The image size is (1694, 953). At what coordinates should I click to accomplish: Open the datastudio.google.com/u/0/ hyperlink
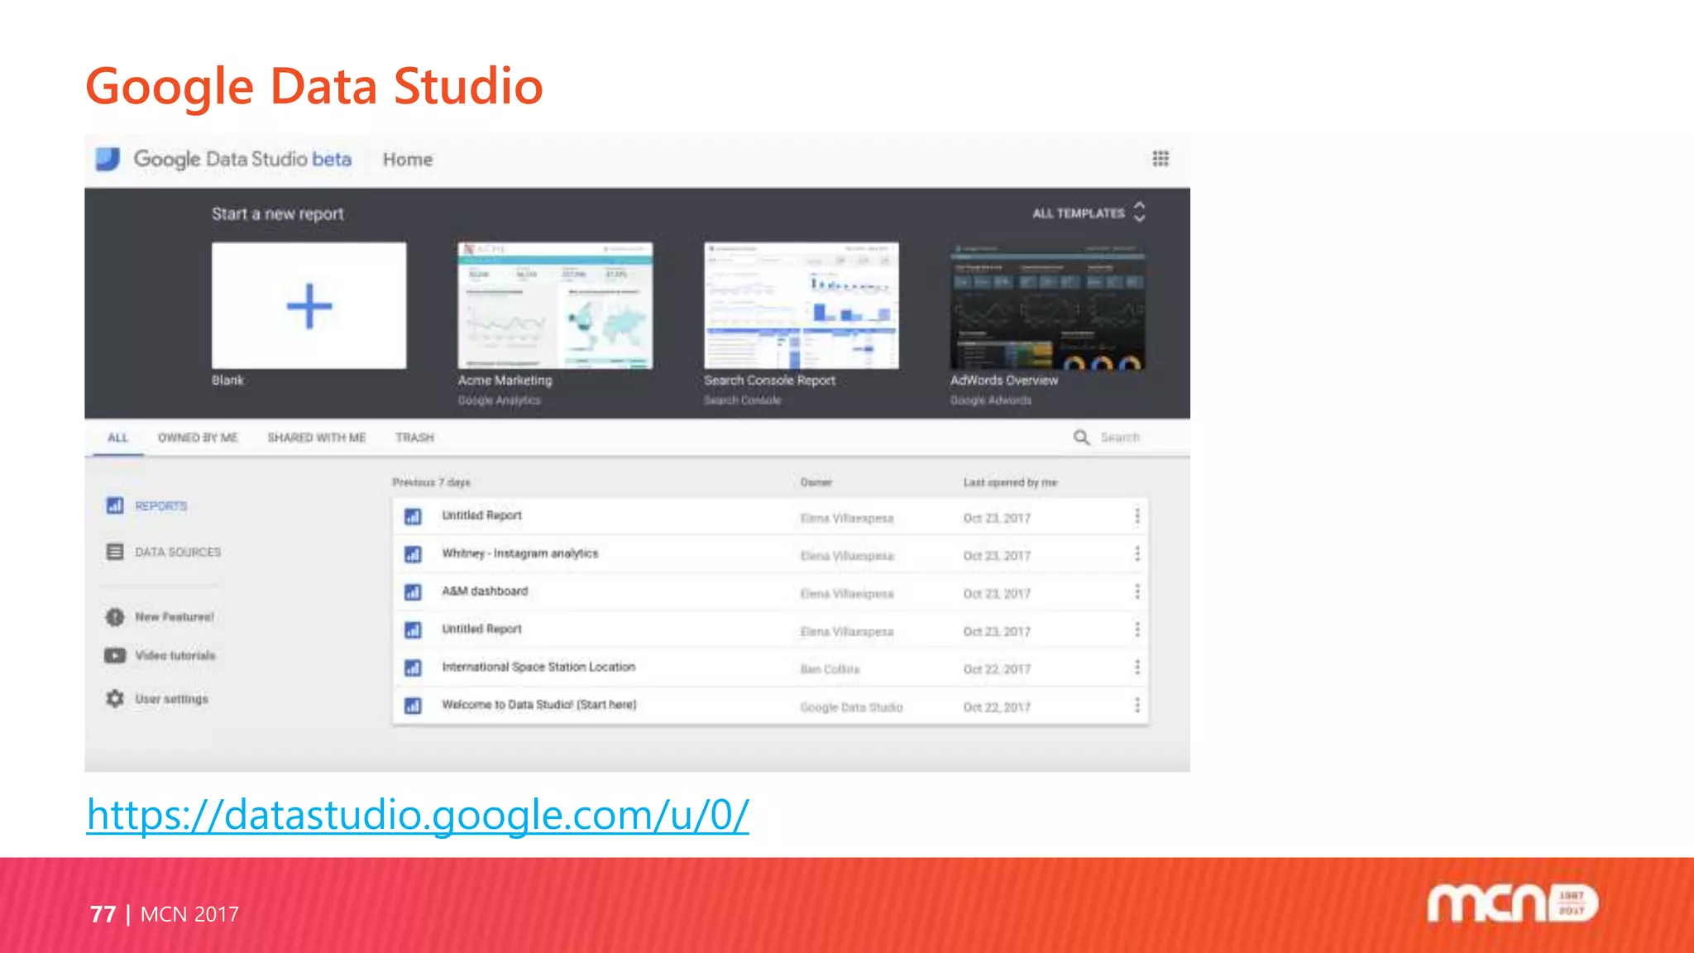tap(418, 815)
